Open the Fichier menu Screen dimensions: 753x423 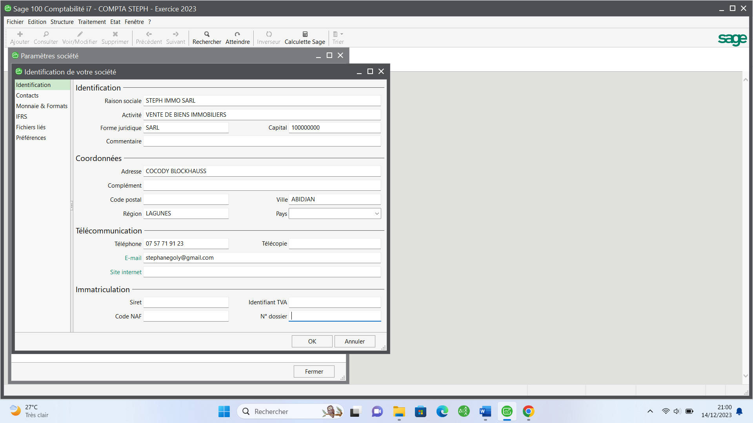point(15,22)
